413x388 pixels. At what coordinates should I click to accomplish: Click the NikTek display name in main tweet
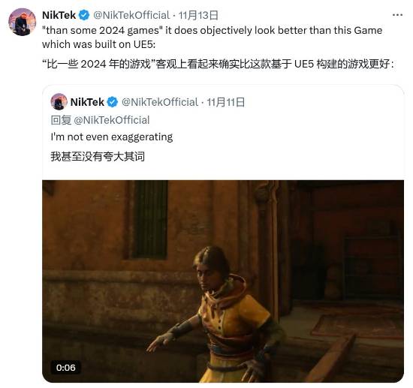[x=59, y=15]
